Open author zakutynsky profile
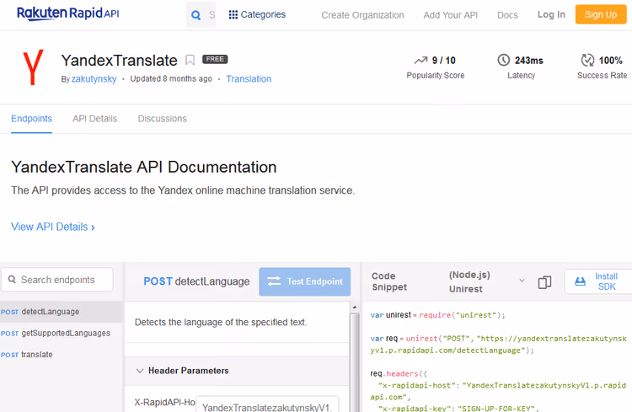This screenshot has height=412, width=632. 94,79
